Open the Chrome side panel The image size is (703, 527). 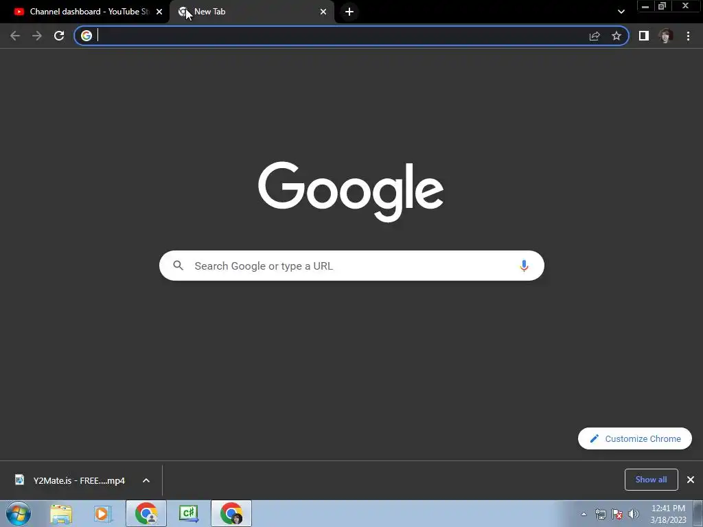644,36
